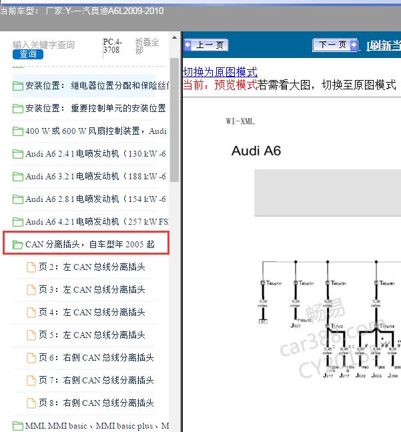The width and height of the screenshot is (401, 432).
Task: Expand 安装位置：继电器位置分配和保险丝 entry
Action: coord(97,86)
